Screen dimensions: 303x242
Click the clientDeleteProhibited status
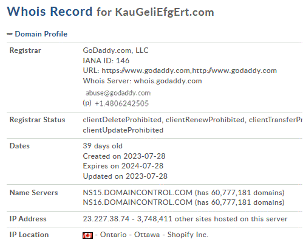click(122, 120)
